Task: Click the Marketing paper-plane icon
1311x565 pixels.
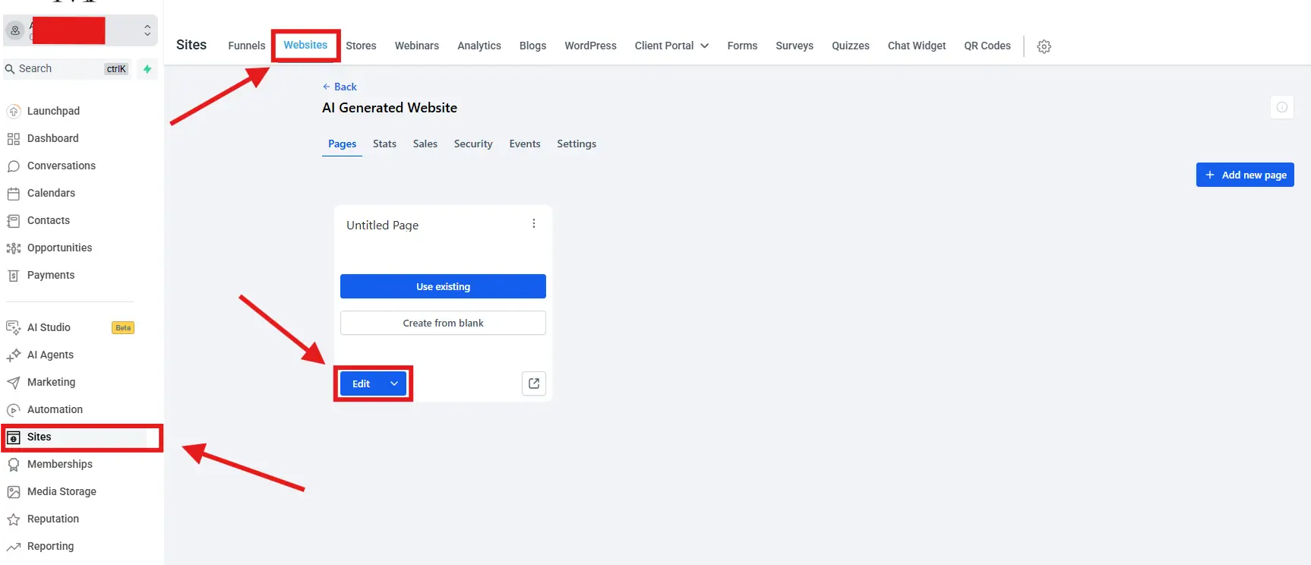Action: (x=14, y=383)
